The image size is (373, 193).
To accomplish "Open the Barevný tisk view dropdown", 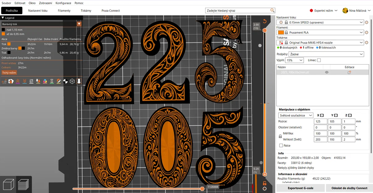I will tap(79, 24).
